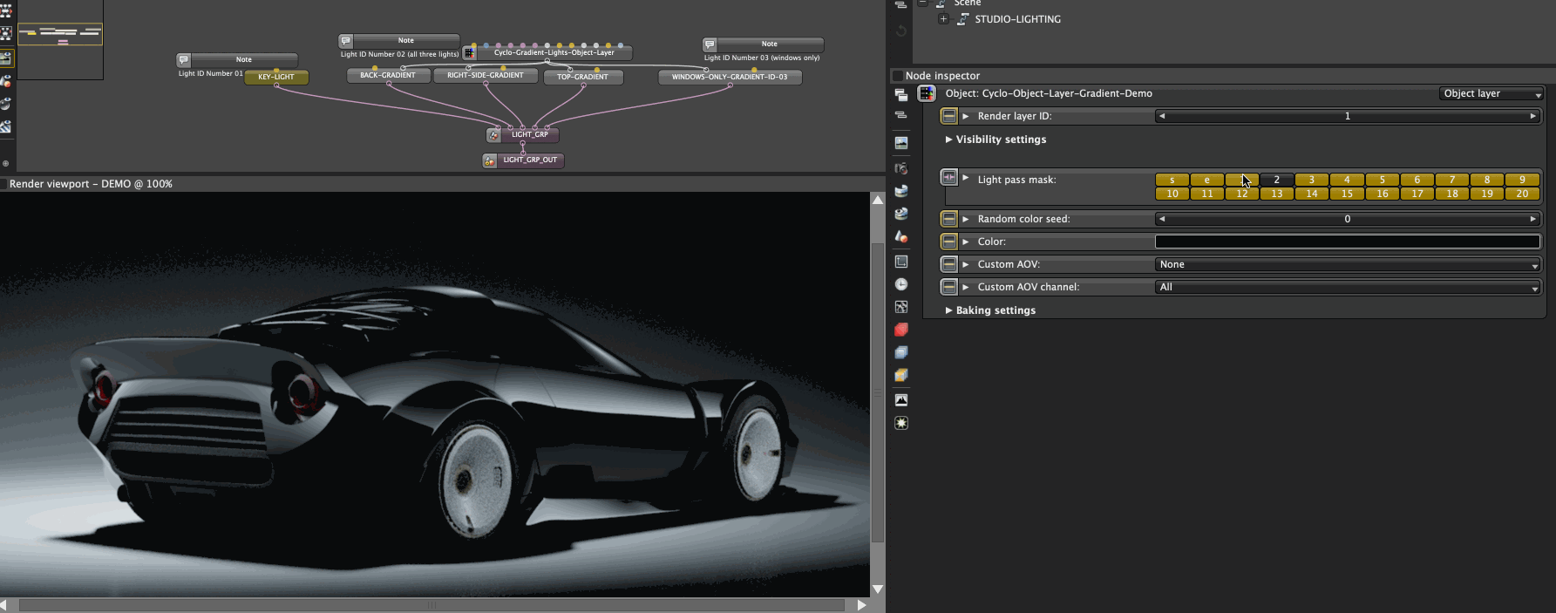Click the Random color seed value slider
Viewport: 1556px width, 613px height.
pyautogui.click(x=1348, y=219)
